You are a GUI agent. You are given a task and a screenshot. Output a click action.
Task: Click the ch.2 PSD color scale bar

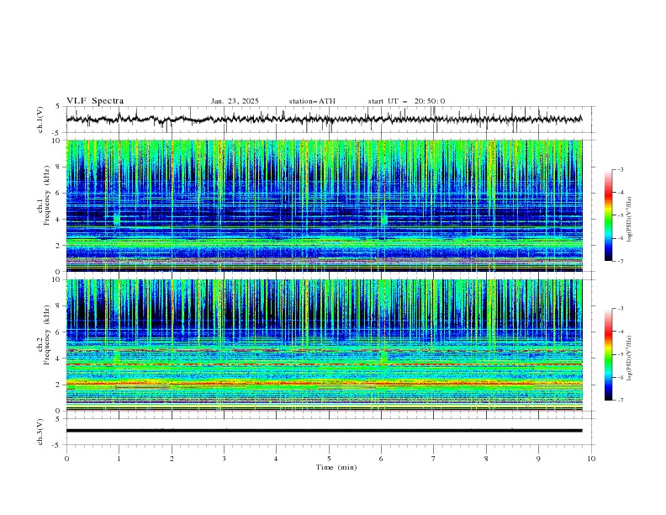coord(609,354)
